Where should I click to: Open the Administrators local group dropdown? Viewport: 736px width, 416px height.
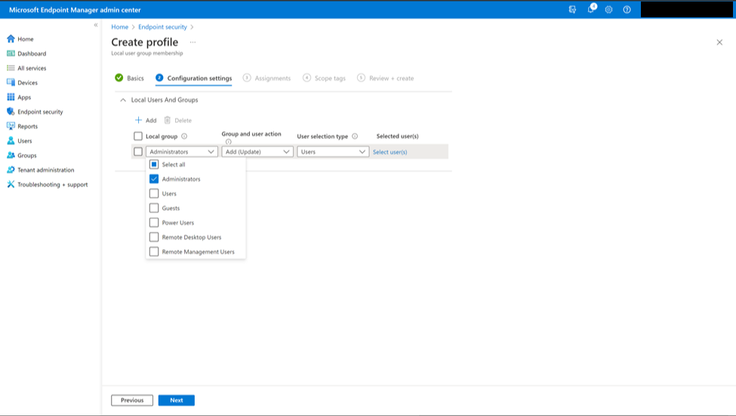[182, 152]
